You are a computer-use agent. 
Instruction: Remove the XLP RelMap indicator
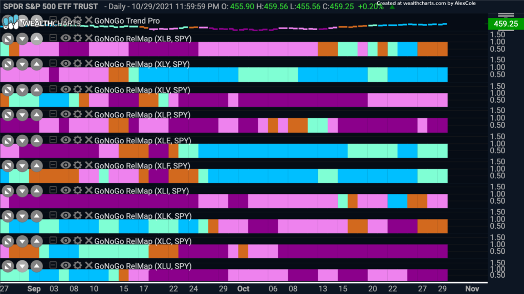tap(89, 114)
